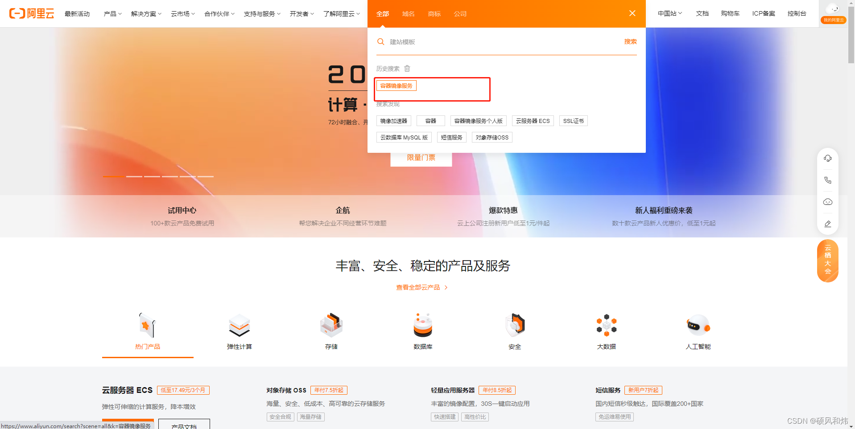Expand the 了解阿里云 menu
This screenshot has width=855, height=429.
click(342, 14)
